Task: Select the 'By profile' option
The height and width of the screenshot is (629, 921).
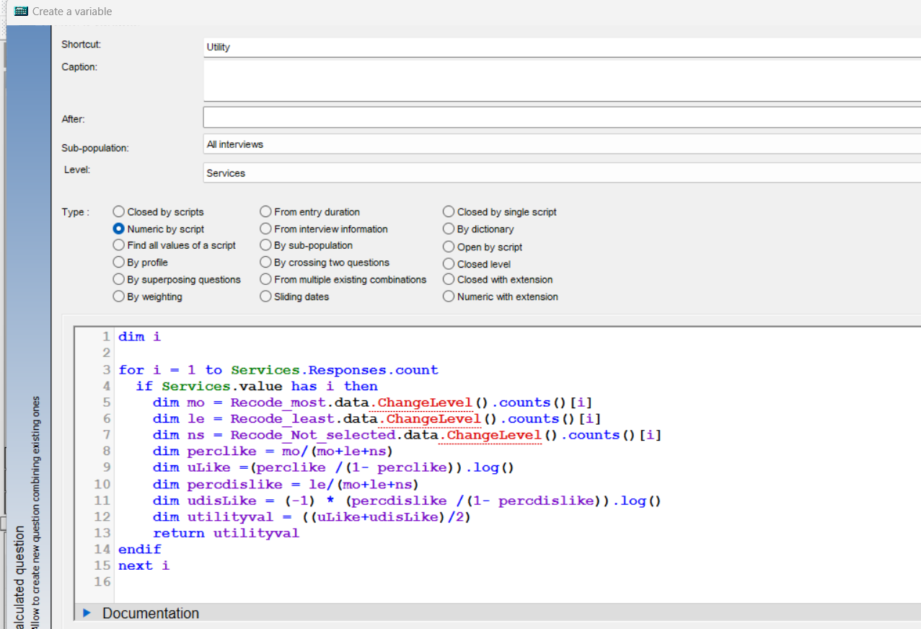Action: [118, 263]
